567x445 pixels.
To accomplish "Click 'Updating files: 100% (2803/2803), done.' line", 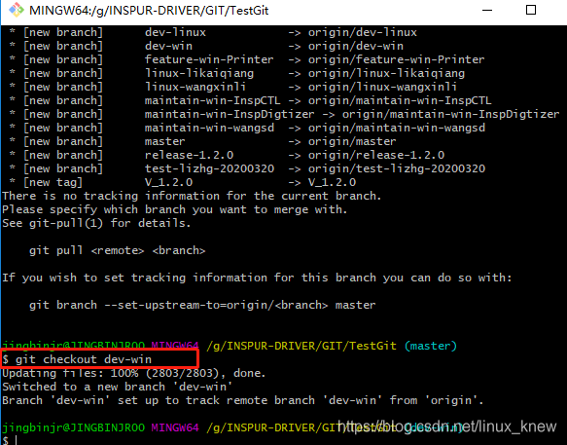I will click(x=134, y=373).
